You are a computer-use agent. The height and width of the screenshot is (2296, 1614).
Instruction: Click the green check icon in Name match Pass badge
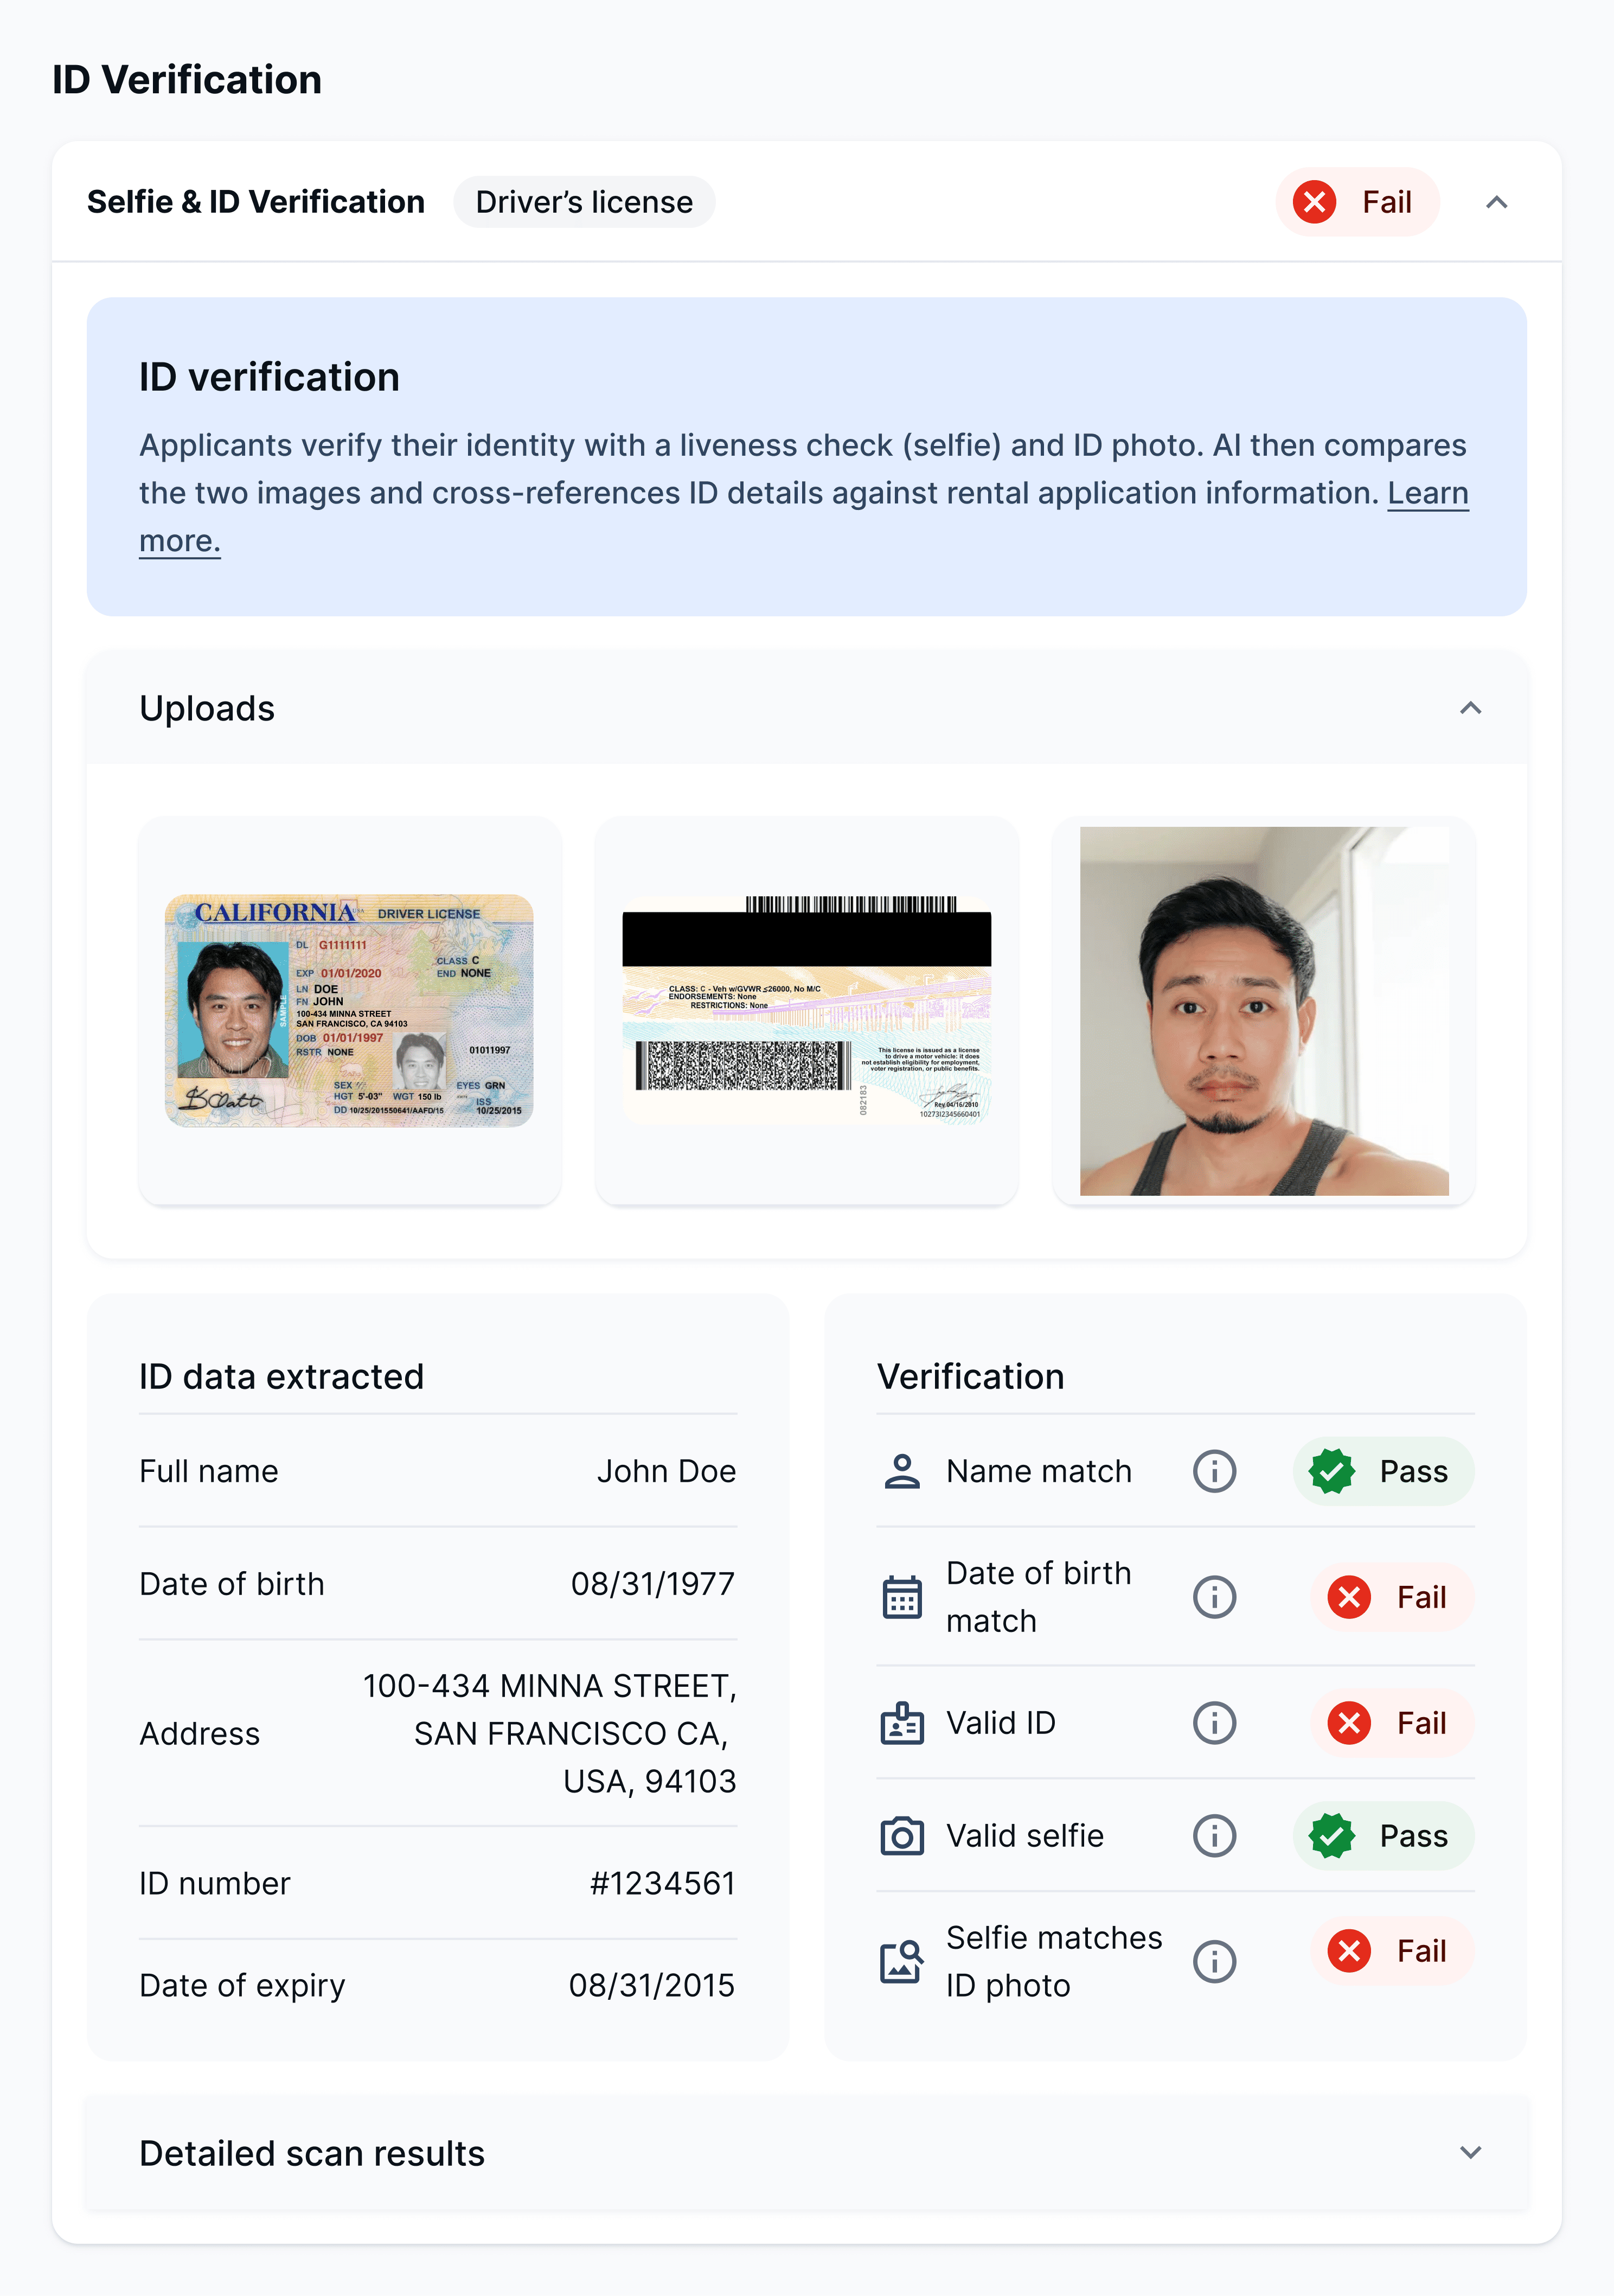point(1331,1472)
